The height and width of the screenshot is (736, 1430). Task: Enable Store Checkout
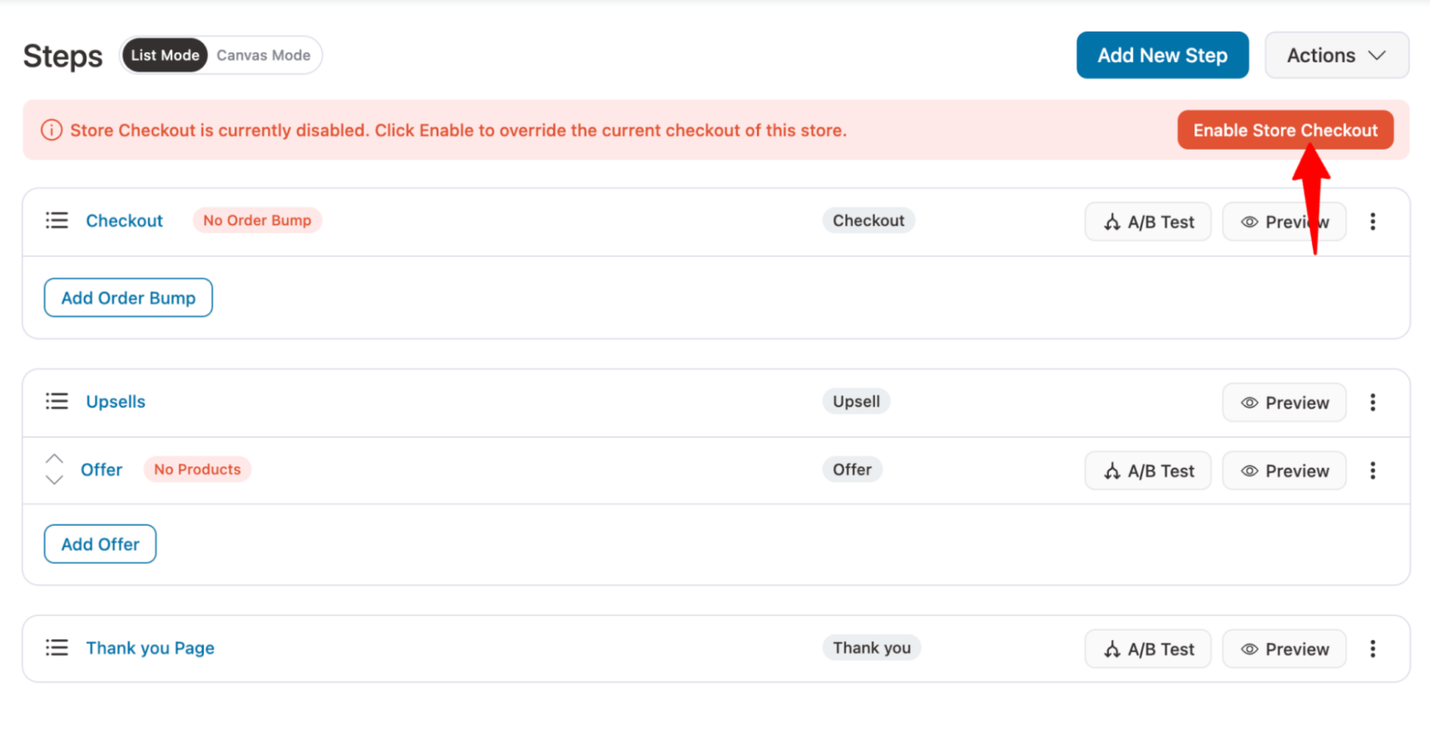tap(1285, 129)
